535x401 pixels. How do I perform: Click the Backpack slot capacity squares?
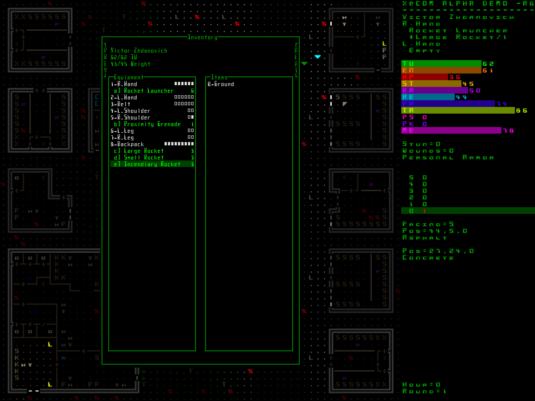tap(179, 144)
